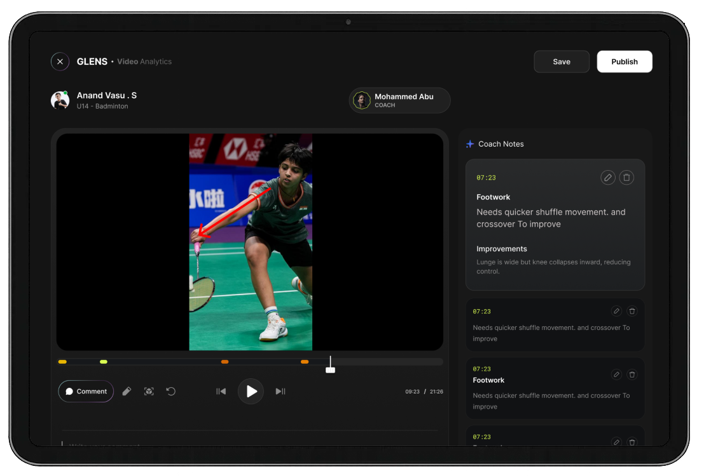Screen dimensions: 704x476
Task: Delete the third note titled Footwork
Action: [632, 374]
